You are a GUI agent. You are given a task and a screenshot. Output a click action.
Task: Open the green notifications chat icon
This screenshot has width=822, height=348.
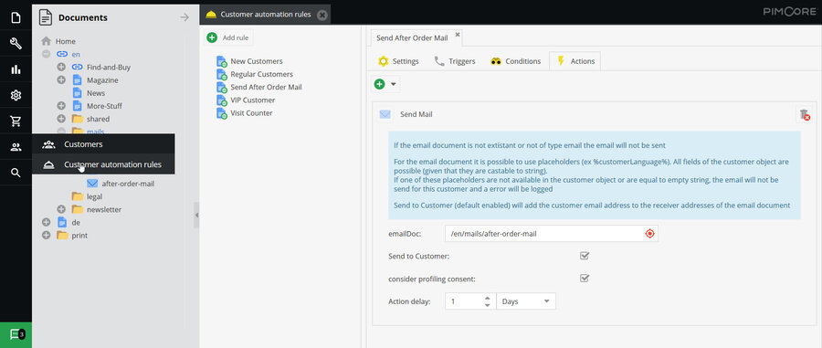(x=16, y=334)
